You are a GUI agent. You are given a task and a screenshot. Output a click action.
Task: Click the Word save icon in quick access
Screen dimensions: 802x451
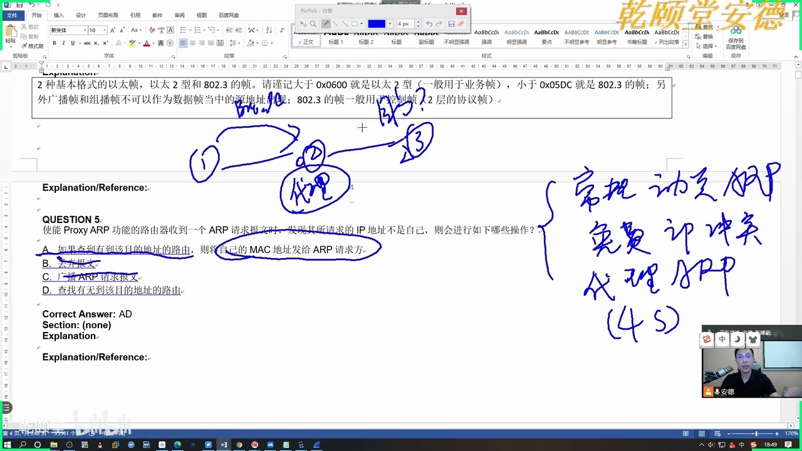coord(19,4)
